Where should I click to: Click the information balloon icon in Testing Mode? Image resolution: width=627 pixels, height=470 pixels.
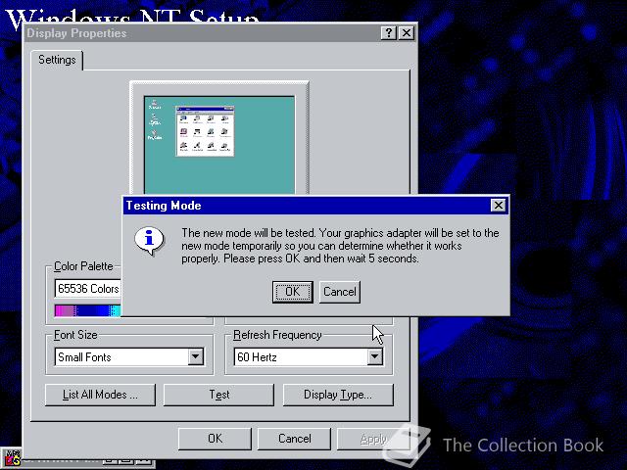point(150,241)
